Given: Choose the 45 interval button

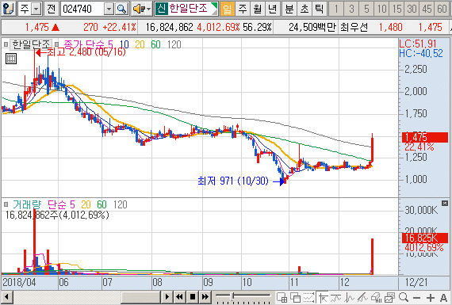Looking at the screenshot, I should tap(427, 9).
